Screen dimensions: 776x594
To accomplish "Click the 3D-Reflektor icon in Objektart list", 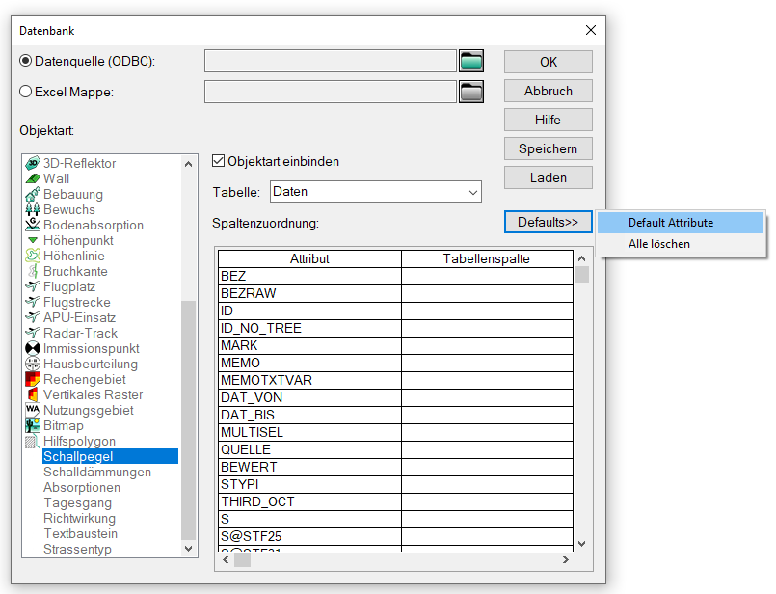I will (33, 163).
